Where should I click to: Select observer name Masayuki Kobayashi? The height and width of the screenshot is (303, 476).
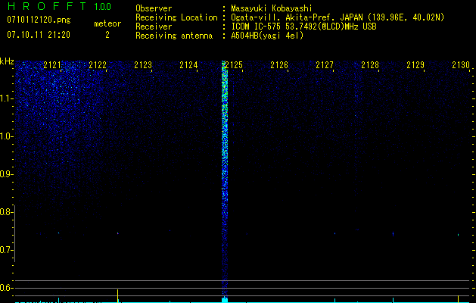point(272,8)
